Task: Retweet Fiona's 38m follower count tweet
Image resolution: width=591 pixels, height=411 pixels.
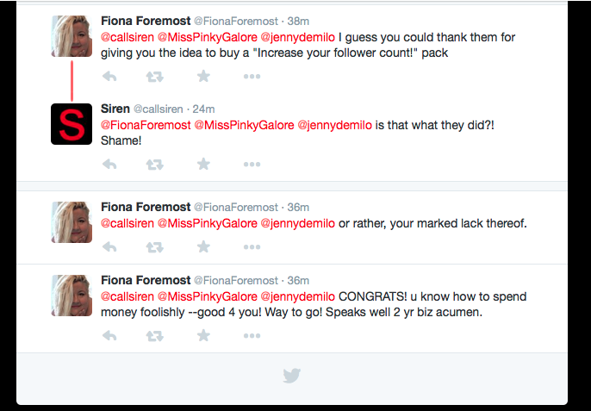Action: [155, 77]
